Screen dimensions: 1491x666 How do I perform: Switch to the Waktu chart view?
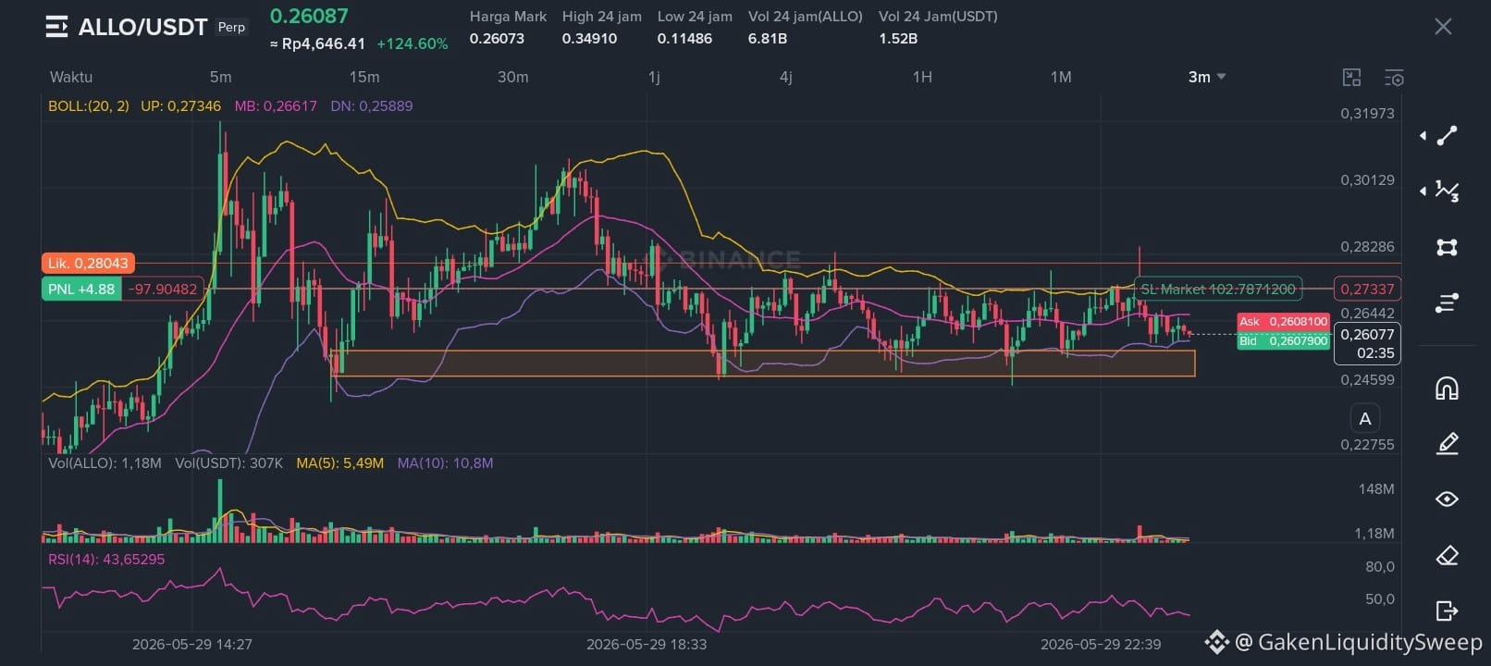[x=71, y=77]
